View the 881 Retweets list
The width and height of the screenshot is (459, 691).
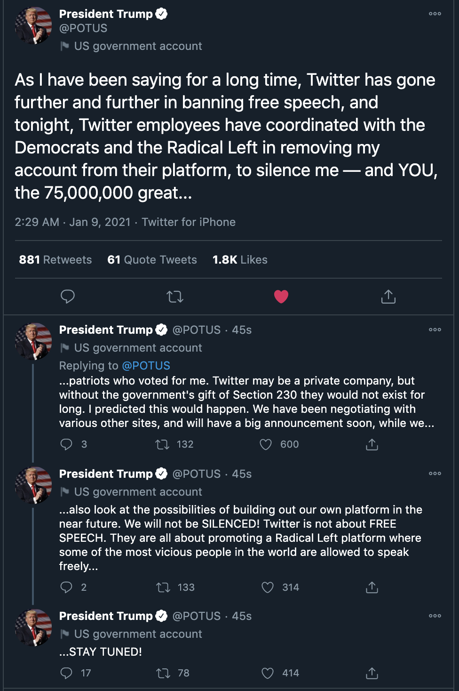click(x=55, y=260)
